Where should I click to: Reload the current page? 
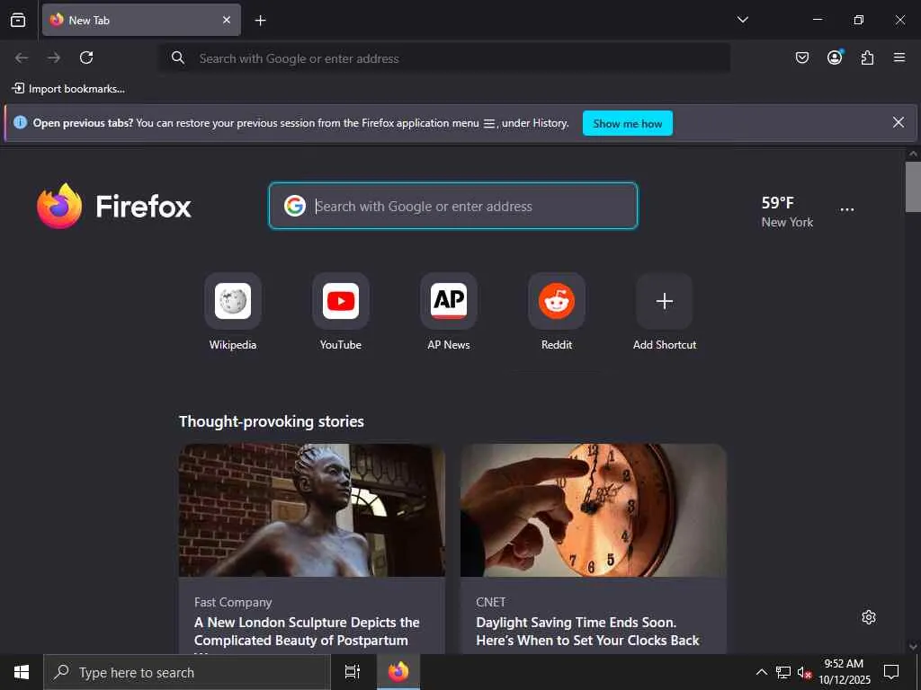[x=86, y=57]
